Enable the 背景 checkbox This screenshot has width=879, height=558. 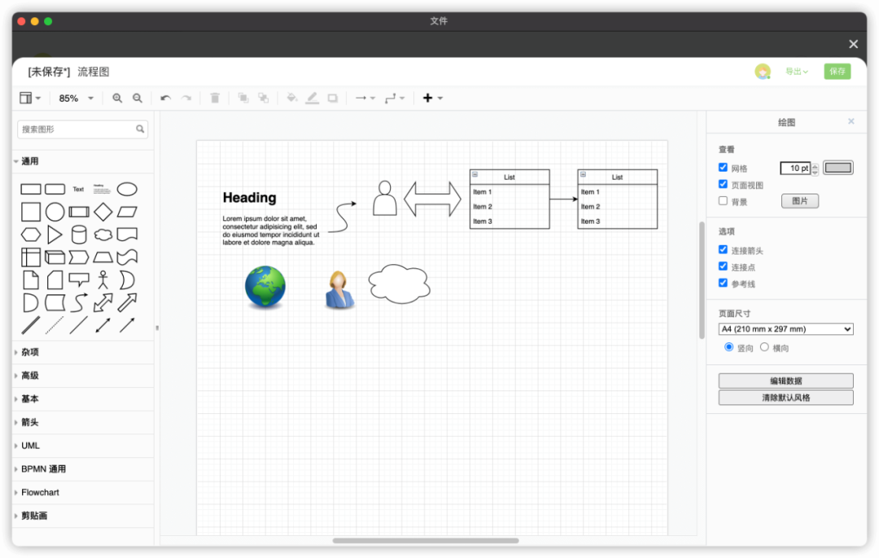click(x=724, y=201)
